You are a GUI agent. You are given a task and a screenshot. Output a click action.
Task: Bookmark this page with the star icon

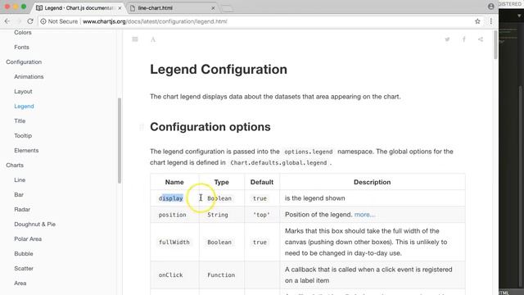477,21
